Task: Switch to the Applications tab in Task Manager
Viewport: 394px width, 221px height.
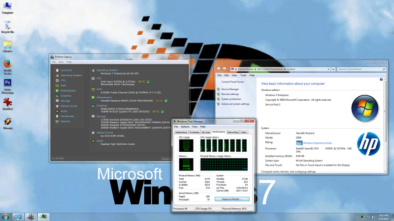Action: click(x=181, y=132)
